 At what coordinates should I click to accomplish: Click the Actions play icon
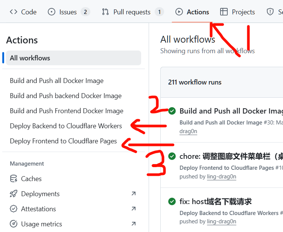point(179,12)
